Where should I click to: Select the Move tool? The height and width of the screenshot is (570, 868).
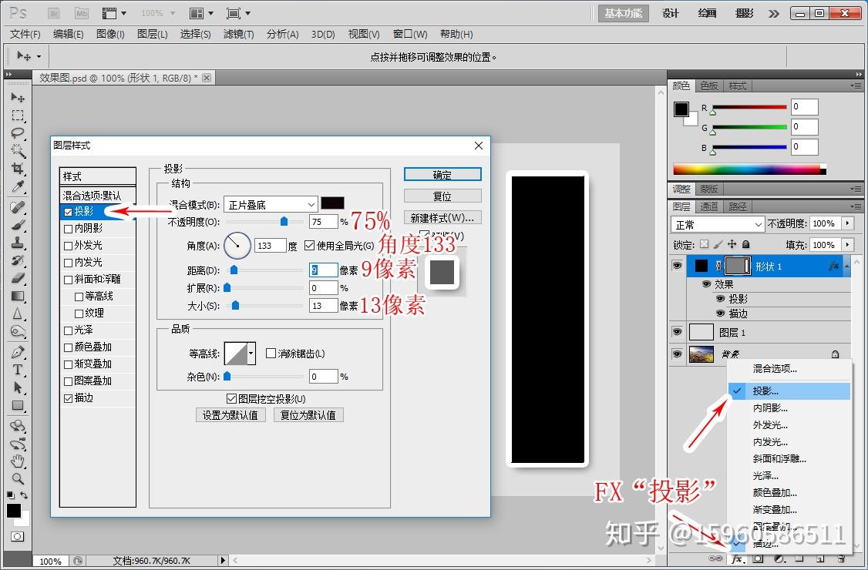17,97
